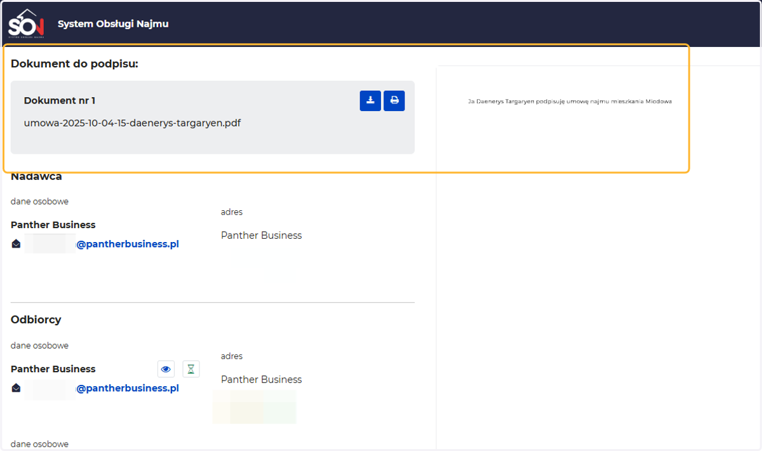Click Panther Business name under Nadawca

click(53, 225)
